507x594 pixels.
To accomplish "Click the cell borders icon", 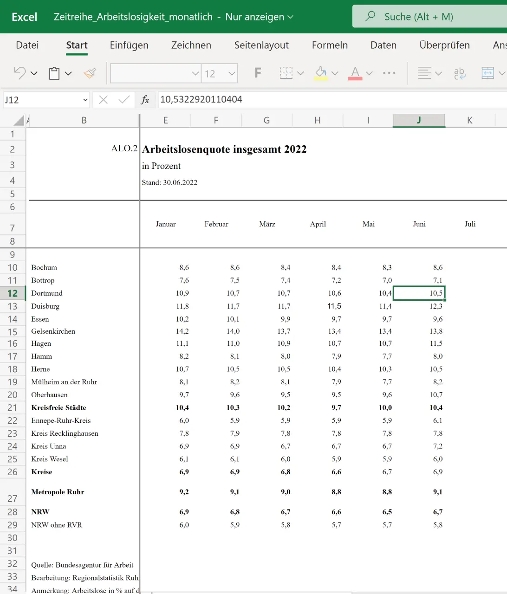I will pyautogui.click(x=286, y=73).
